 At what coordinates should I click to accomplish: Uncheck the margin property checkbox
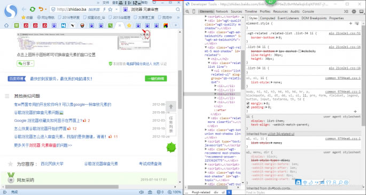pos(248,103)
